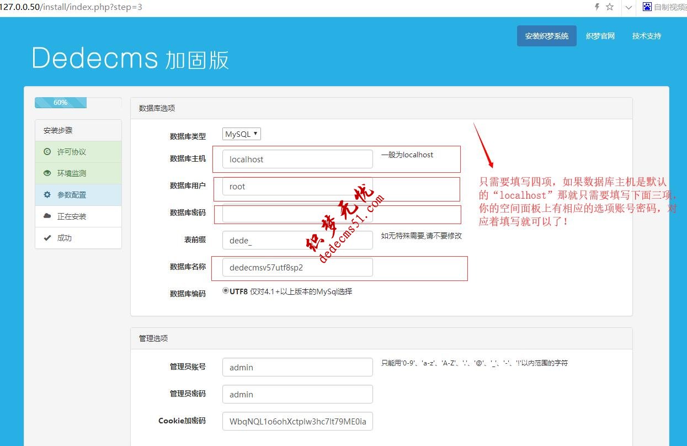Image resolution: width=687 pixels, height=446 pixels.
Task: Open the 织梦官网 link
Action: [x=600, y=35]
